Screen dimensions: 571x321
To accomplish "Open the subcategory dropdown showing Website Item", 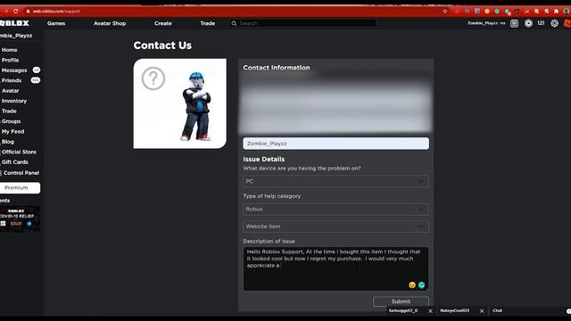I will (335, 226).
